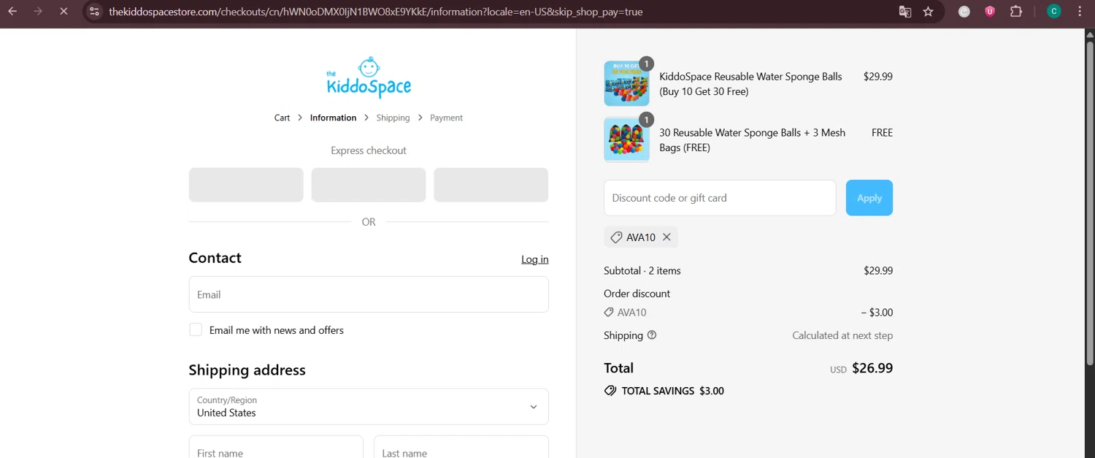This screenshot has width=1095, height=458.
Task: Click the $29.99 subtotal amount
Action: 878,270
